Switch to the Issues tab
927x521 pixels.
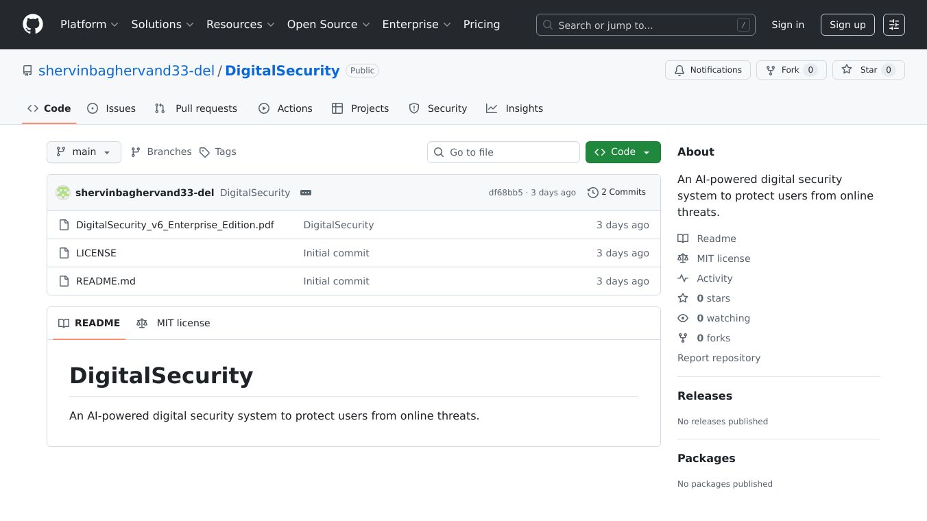click(x=112, y=108)
